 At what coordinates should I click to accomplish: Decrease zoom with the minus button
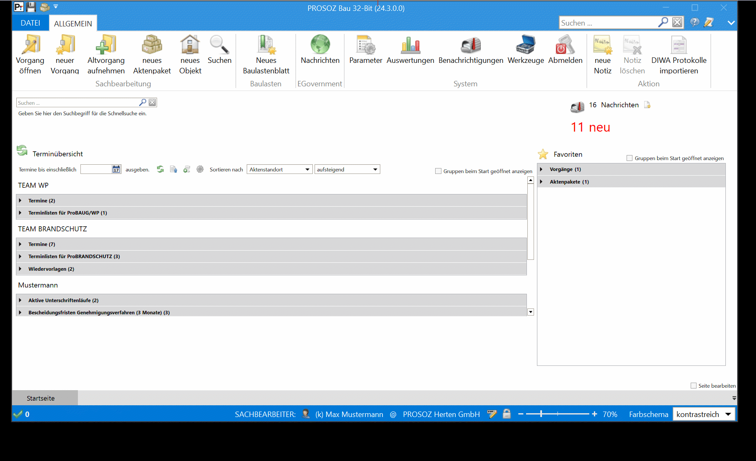click(521, 414)
